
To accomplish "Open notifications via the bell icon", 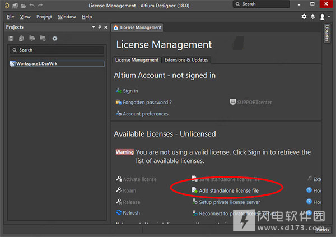I will pos(313,16).
